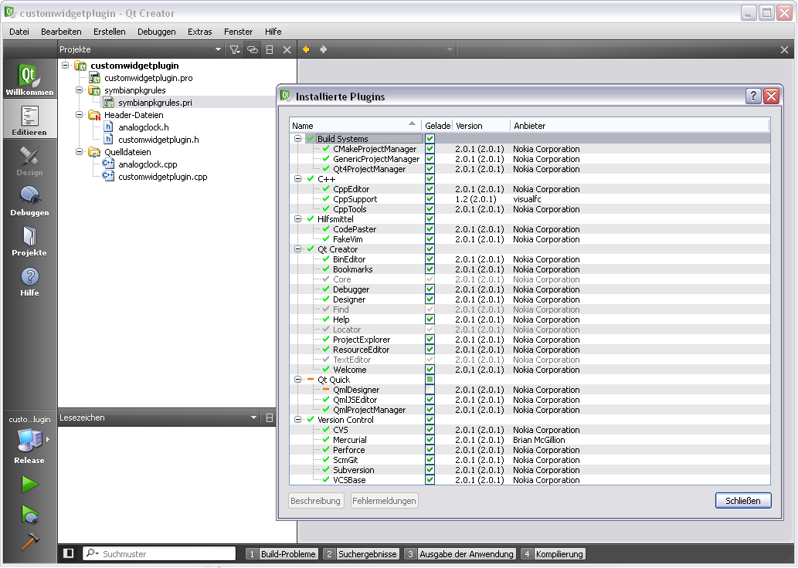Select the Perforce plugin row

529,450
